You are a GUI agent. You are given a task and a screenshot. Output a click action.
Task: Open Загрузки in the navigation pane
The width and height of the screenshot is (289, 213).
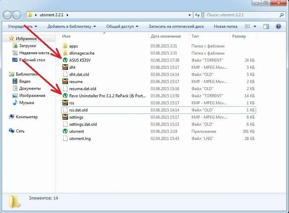27,46
